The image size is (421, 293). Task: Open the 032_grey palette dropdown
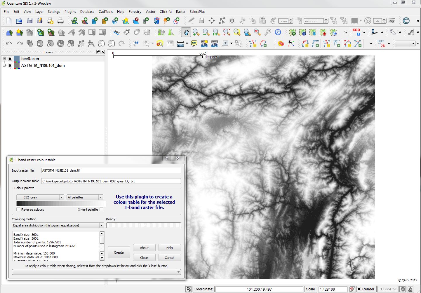click(40, 197)
